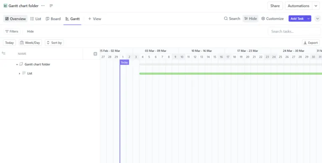The width and height of the screenshot is (322, 163).
Task: Open the Share dialog
Action: point(275,6)
